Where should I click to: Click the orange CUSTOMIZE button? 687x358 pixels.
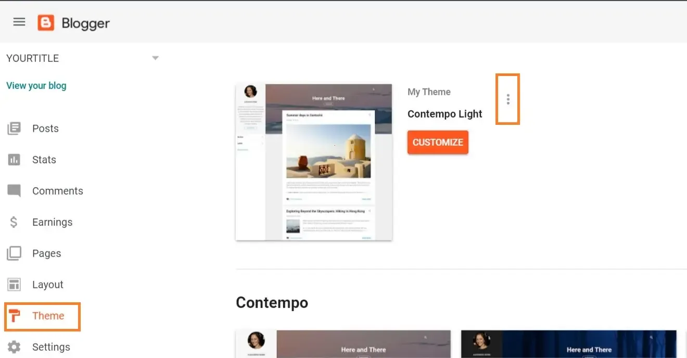click(438, 142)
